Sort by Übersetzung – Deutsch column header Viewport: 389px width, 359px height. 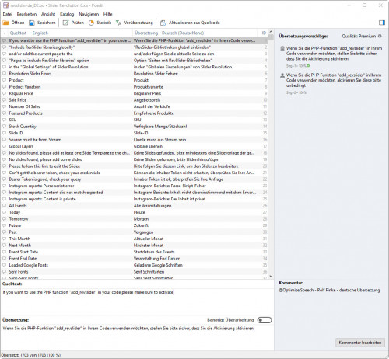pos(169,33)
